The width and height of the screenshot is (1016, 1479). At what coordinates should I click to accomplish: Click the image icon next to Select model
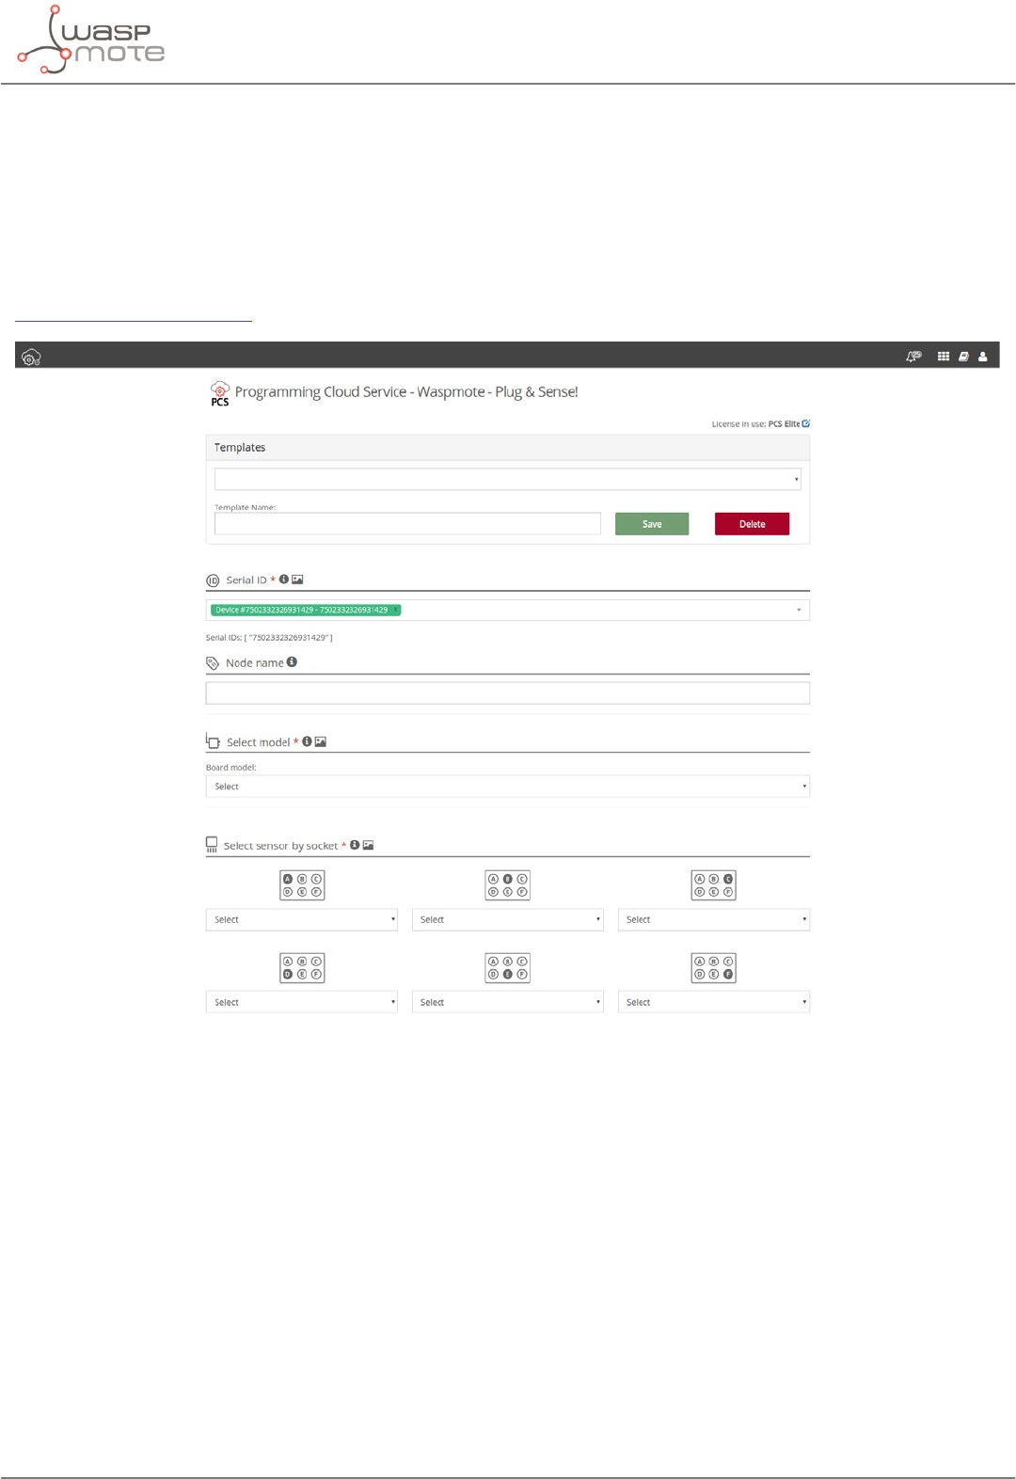[321, 741]
